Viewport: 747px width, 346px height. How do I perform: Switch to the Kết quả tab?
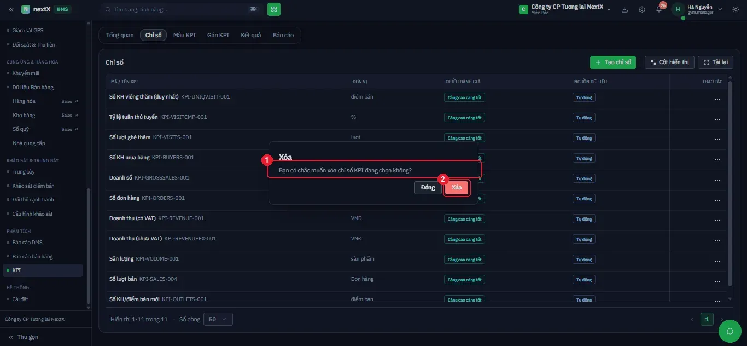pos(251,35)
